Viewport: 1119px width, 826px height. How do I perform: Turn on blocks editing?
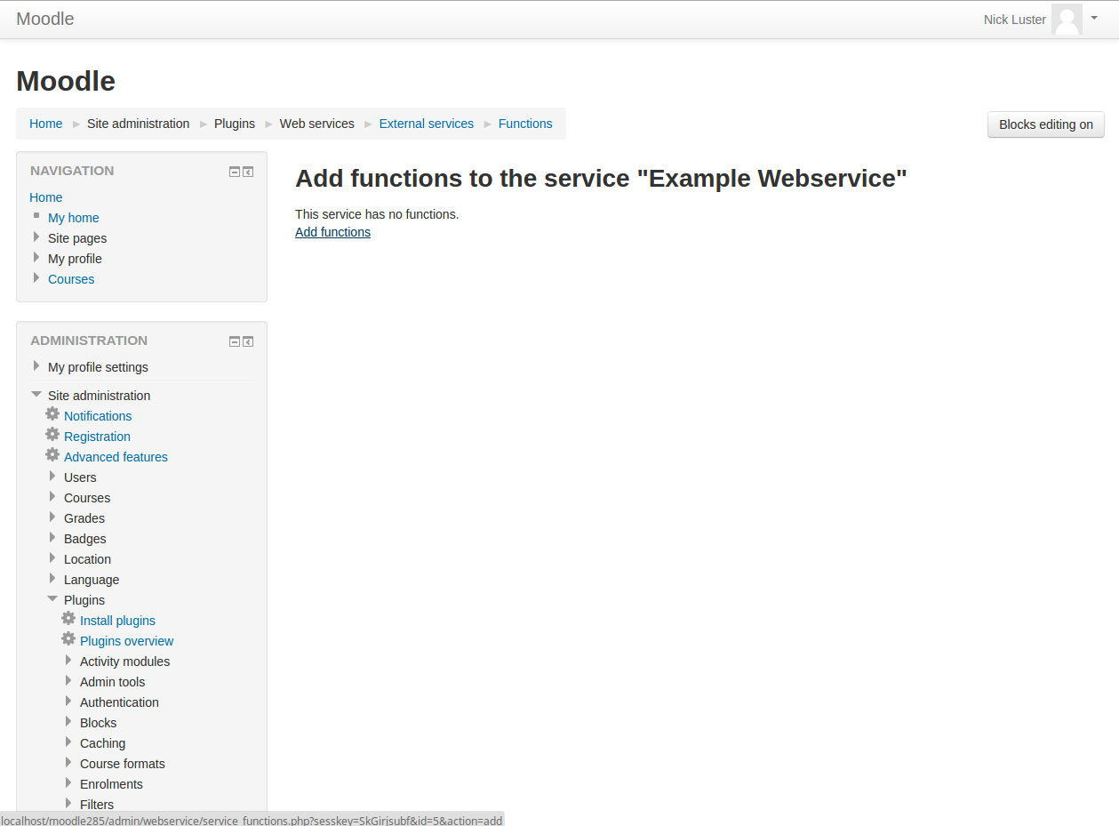(x=1045, y=124)
